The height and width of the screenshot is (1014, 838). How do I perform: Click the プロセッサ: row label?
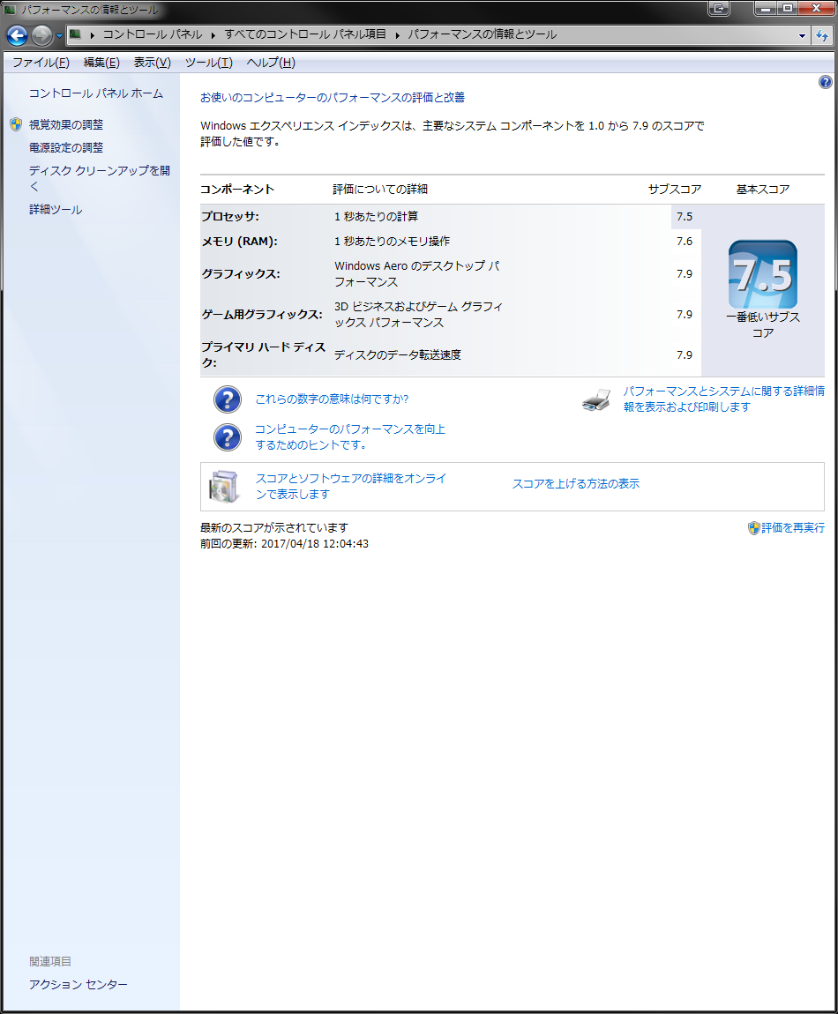[x=229, y=217]
